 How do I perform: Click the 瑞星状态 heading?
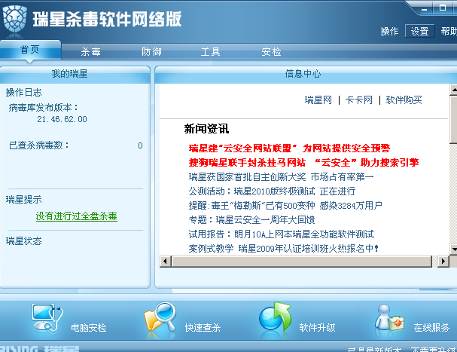click(x=23, y=241)
